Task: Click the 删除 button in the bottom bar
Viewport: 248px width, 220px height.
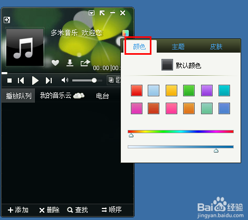Action: pyautogui.click(x=49, y=210)
